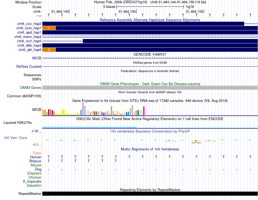Click the 31,464,150 ruler coordinate
The height and width of the screenshot is (200, 258).
click(x=127, y=11)
